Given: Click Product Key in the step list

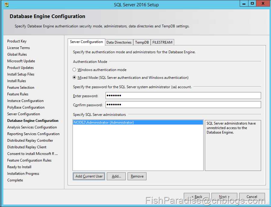Looking at the screenshot, I should tap(17, 41).
